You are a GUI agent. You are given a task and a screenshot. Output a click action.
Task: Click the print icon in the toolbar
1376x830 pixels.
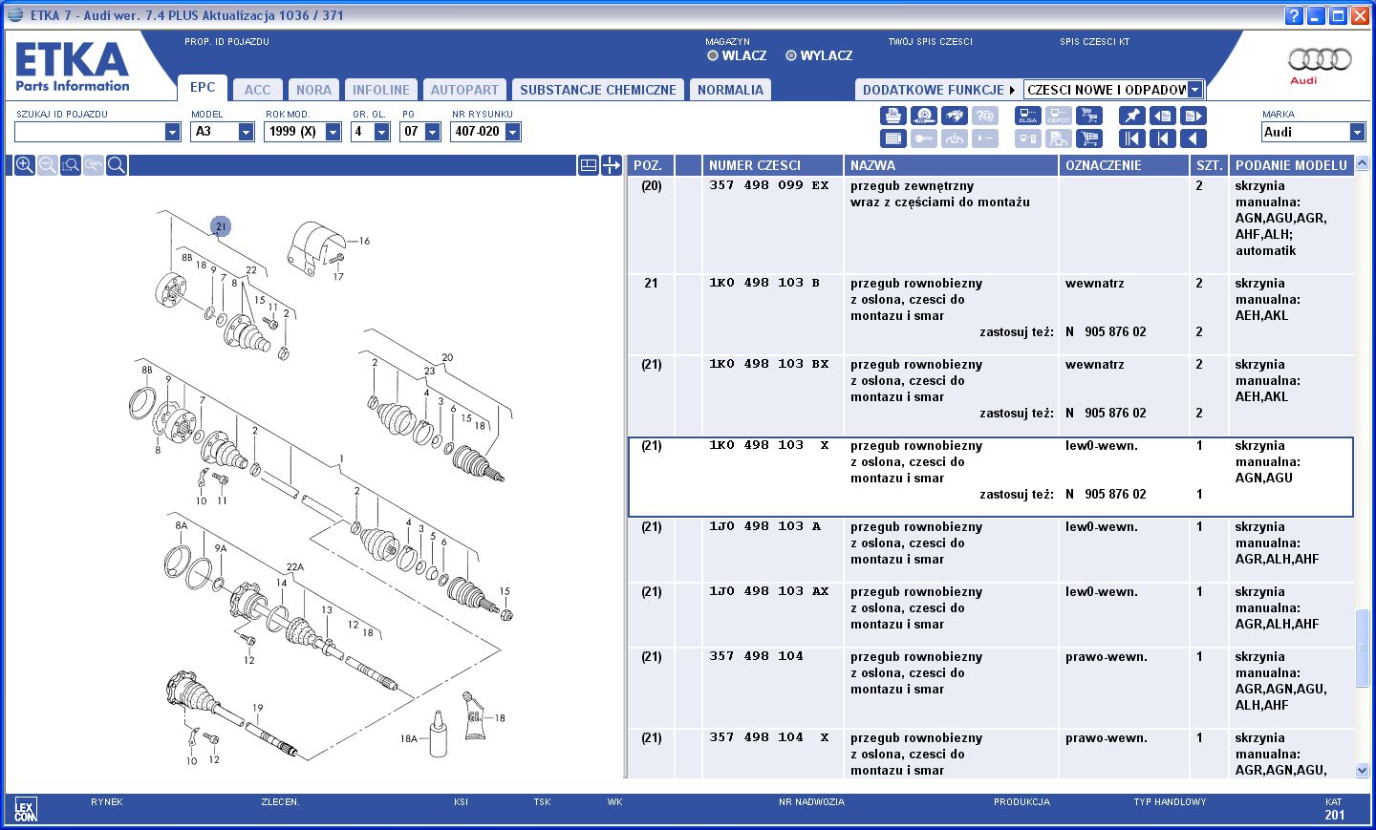pyautogui.click(x=892, y=116)
